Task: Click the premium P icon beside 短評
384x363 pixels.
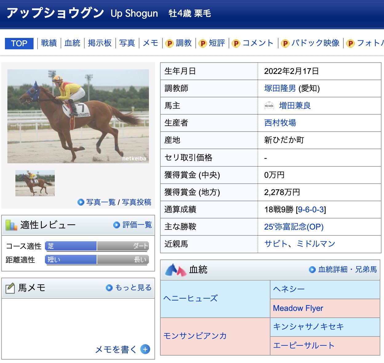Action: [x=203, y=43]
